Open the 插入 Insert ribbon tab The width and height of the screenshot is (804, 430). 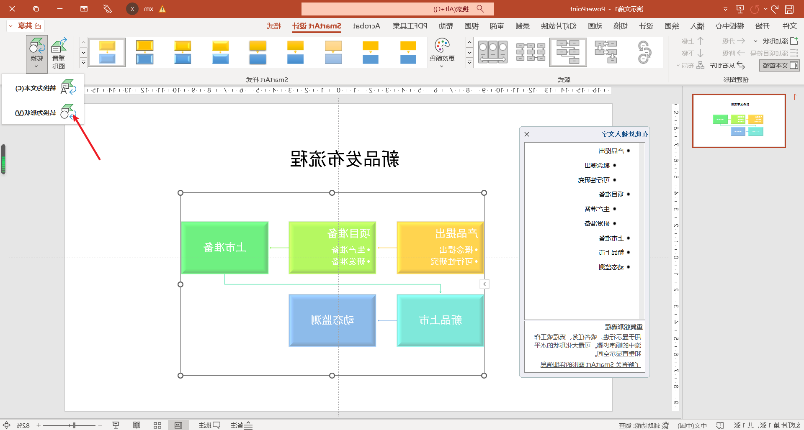point(697,26)
